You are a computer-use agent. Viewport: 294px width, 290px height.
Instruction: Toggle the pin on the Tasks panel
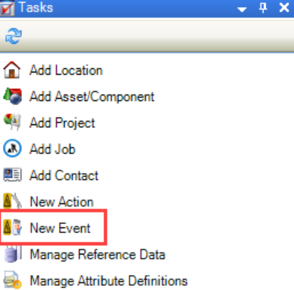263,8
